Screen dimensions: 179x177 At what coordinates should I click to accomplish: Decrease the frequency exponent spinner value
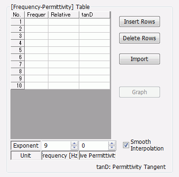click(75, 148)
